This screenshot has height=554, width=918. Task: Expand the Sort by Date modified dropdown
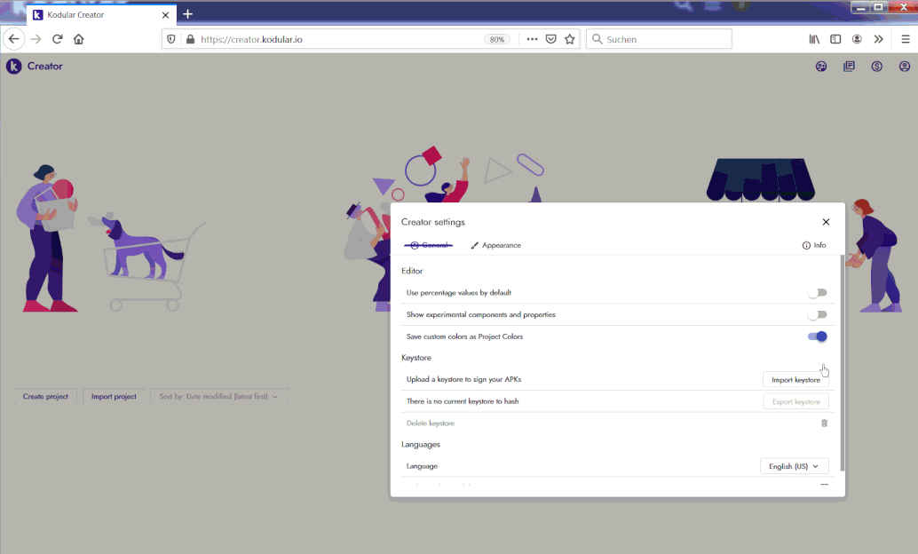218,397
